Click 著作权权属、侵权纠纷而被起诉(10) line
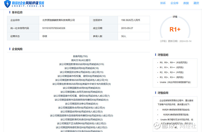Viewport: 202px width, 132px height. click(82, 76)
